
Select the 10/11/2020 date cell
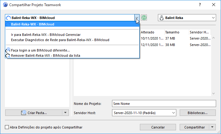coord(152,38)
